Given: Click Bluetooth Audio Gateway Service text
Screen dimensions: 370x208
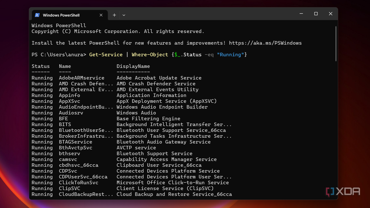Looking at the screenshot, I should click(x=163, y=142).
